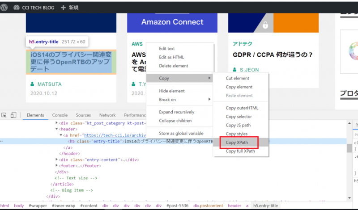
Task: Select Copy full XPath
Action: (240, 151)
